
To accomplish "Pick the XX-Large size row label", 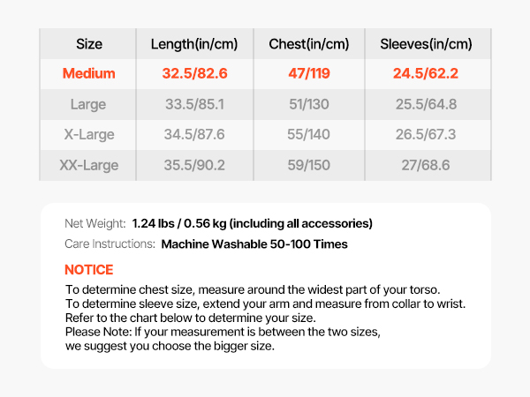I will pos(88,165).
